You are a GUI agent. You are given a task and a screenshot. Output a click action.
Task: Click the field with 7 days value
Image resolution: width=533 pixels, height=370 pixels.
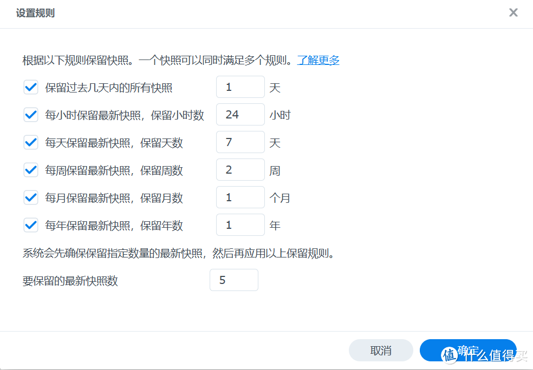[240, 142]
